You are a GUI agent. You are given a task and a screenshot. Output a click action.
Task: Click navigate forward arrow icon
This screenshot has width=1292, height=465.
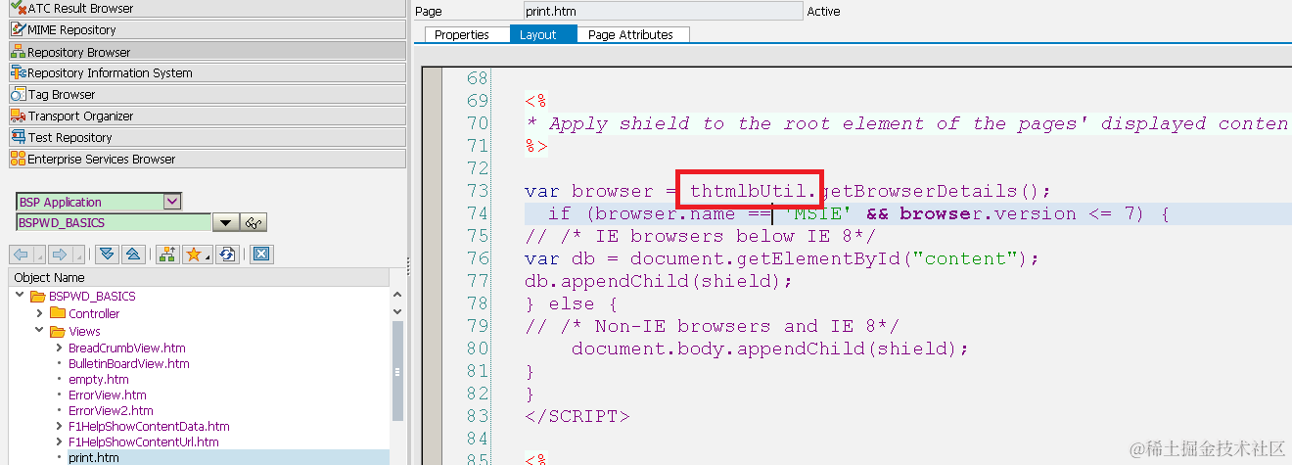tap(61, 255)
